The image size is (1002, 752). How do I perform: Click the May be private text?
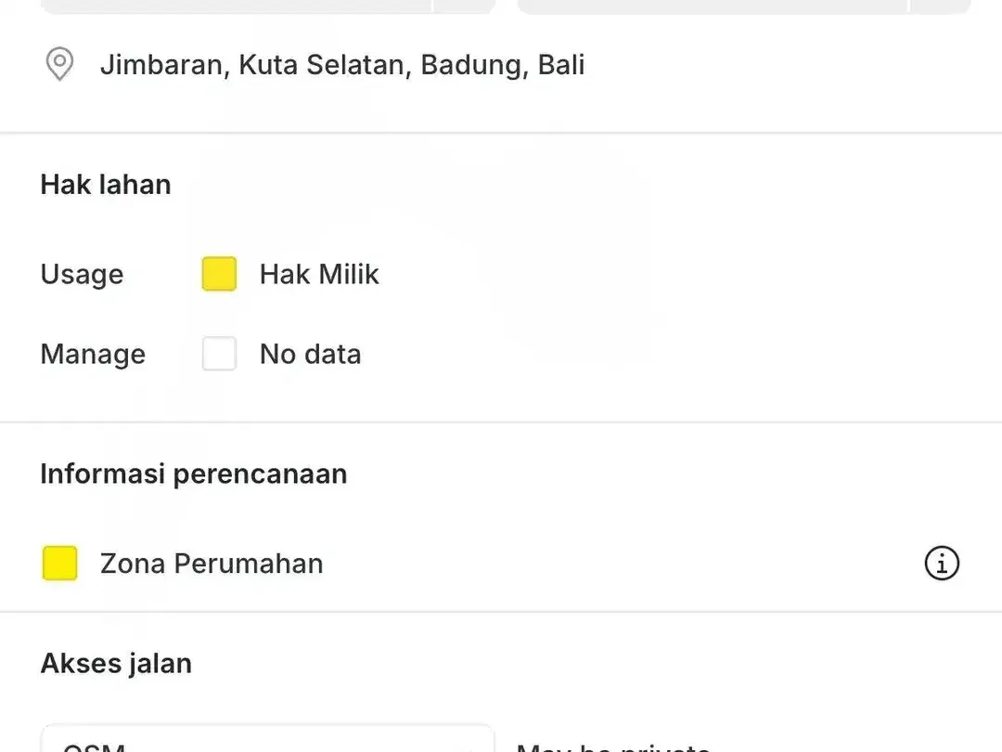point(613,746)
